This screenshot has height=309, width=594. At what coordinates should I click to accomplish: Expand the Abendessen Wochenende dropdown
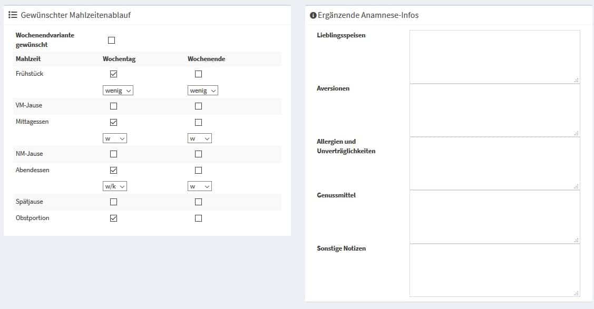(x=200, y=186)
